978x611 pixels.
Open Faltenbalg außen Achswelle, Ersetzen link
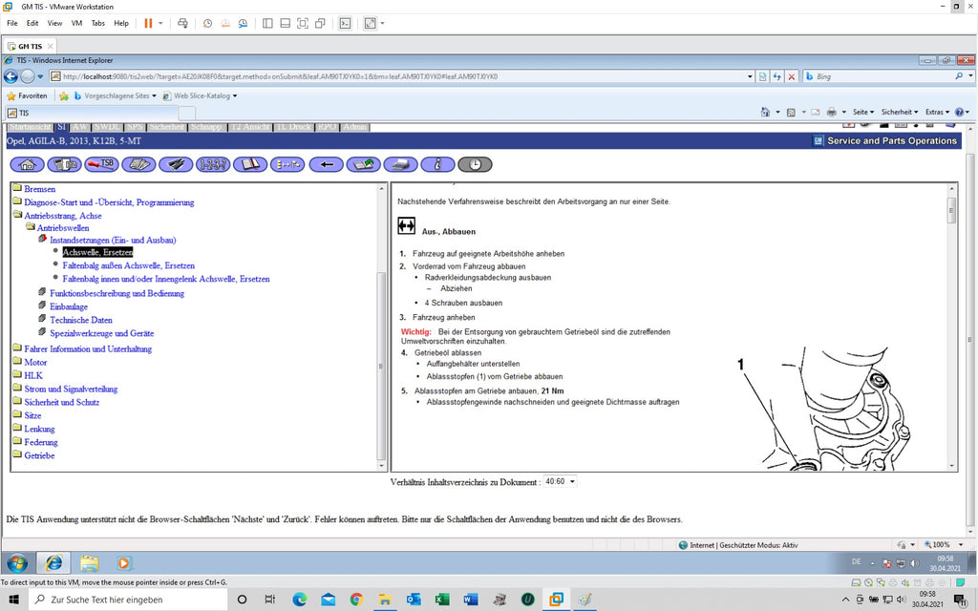(129, 265)
